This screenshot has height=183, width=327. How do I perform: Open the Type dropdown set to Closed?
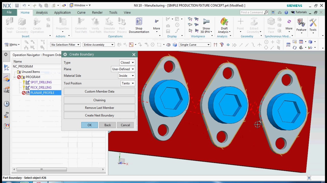tap(127, 63)
